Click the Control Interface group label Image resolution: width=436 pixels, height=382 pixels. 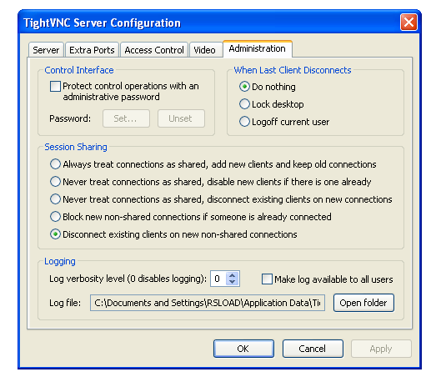click(79, 70)
